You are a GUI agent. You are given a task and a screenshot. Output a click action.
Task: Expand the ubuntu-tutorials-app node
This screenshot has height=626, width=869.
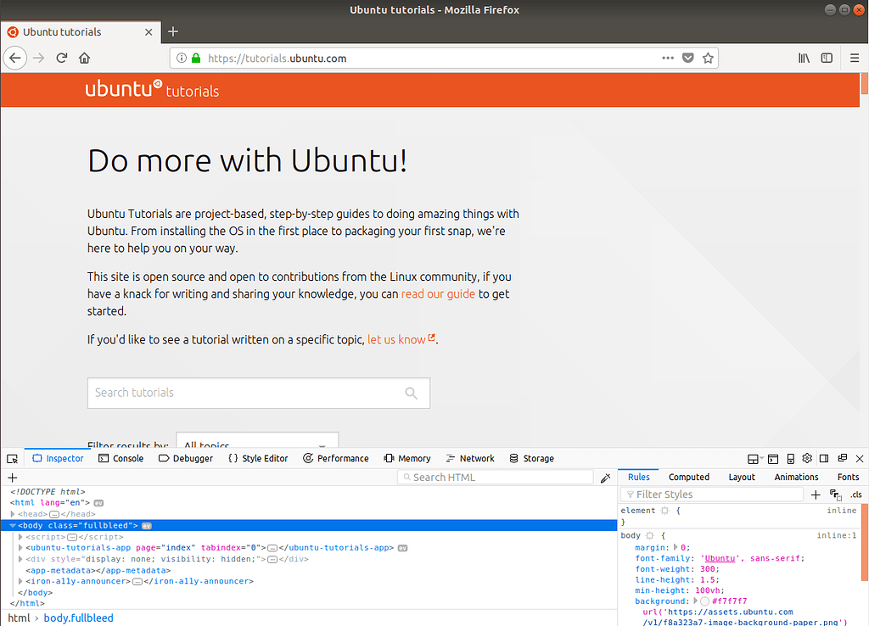(20, 548)
